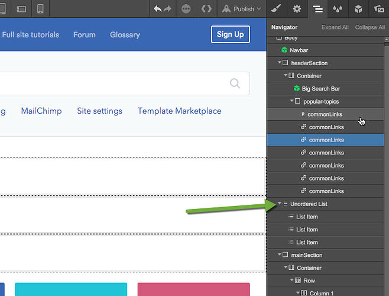This screenshot has height=296, width=389.
Task: Select the third List Item
Action: point(325,242)
